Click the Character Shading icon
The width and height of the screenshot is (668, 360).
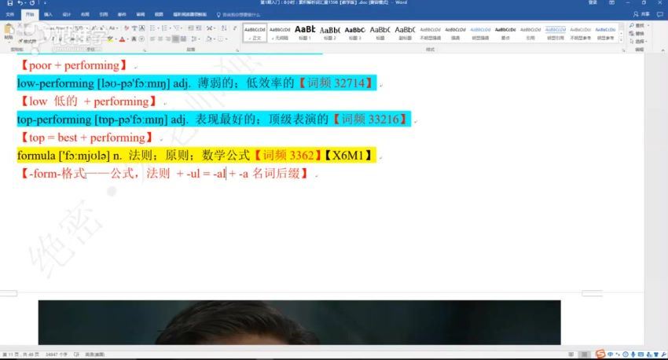point(134,39)
